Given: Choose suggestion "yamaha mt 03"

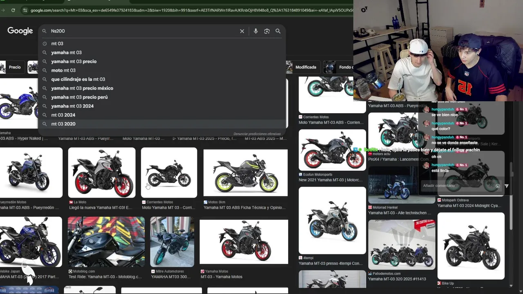Looking at the screenshot, I should [163, 53].
